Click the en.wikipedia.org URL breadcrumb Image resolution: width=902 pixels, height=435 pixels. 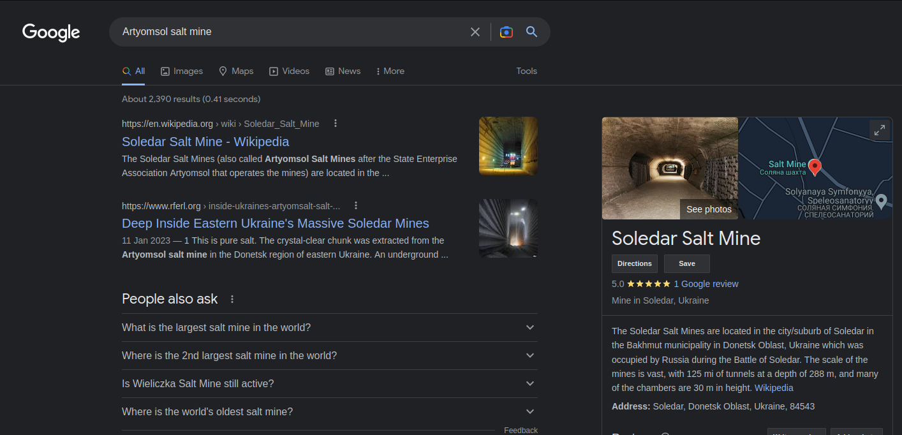coord(220,124)
